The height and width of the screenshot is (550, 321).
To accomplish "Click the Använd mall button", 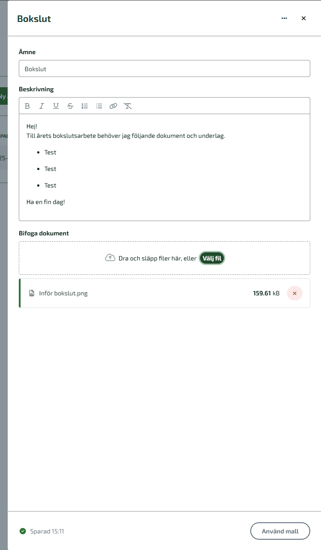I will coord(280,531).
